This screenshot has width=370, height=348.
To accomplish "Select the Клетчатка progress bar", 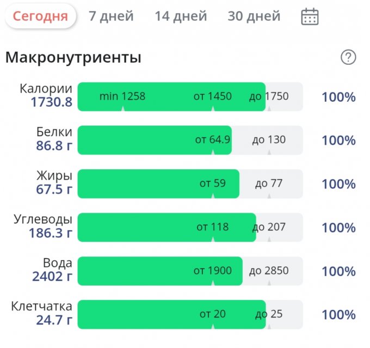I will tap(190, 314).
